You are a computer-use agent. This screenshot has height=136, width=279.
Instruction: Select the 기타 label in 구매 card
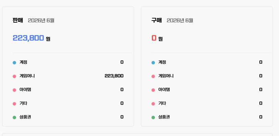click(x=162, y=103)
